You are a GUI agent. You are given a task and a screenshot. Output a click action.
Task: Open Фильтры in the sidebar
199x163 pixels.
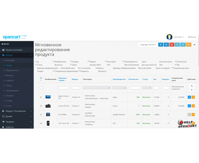pyautogui.click(x=9, y=75)
